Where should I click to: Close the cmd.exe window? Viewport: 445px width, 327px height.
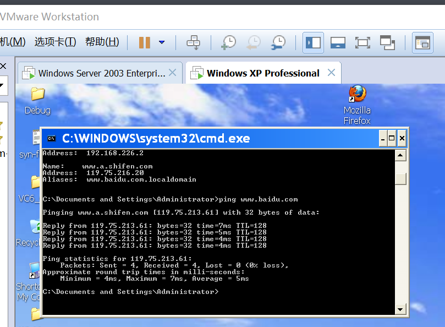pyautogui.click(x=402, y=138)
